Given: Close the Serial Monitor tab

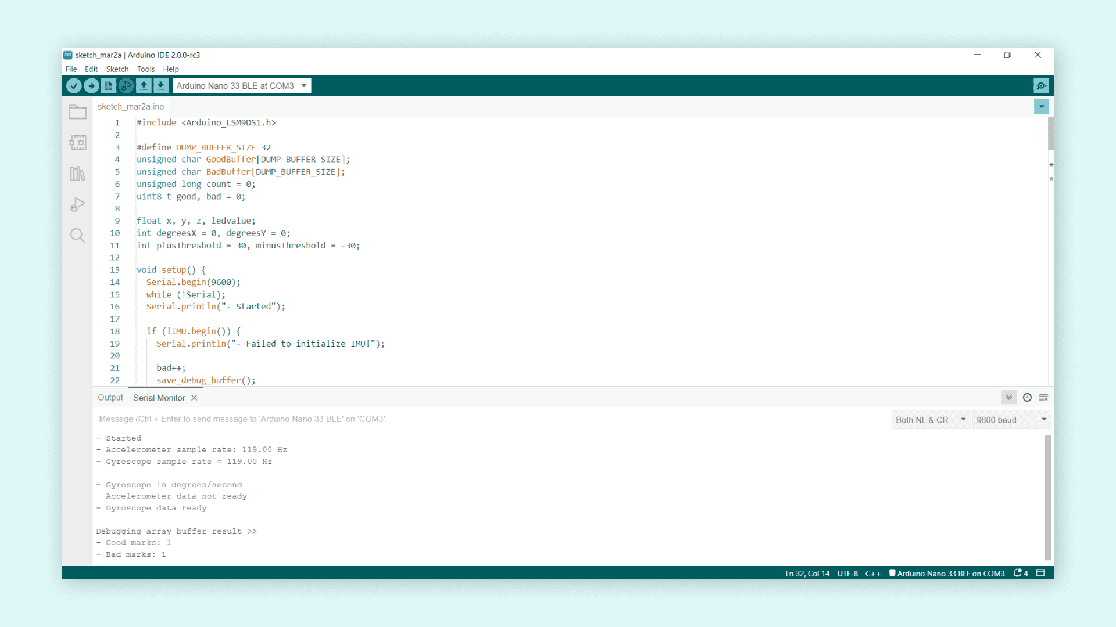Looking at the screenshot, I should point(194,398).
